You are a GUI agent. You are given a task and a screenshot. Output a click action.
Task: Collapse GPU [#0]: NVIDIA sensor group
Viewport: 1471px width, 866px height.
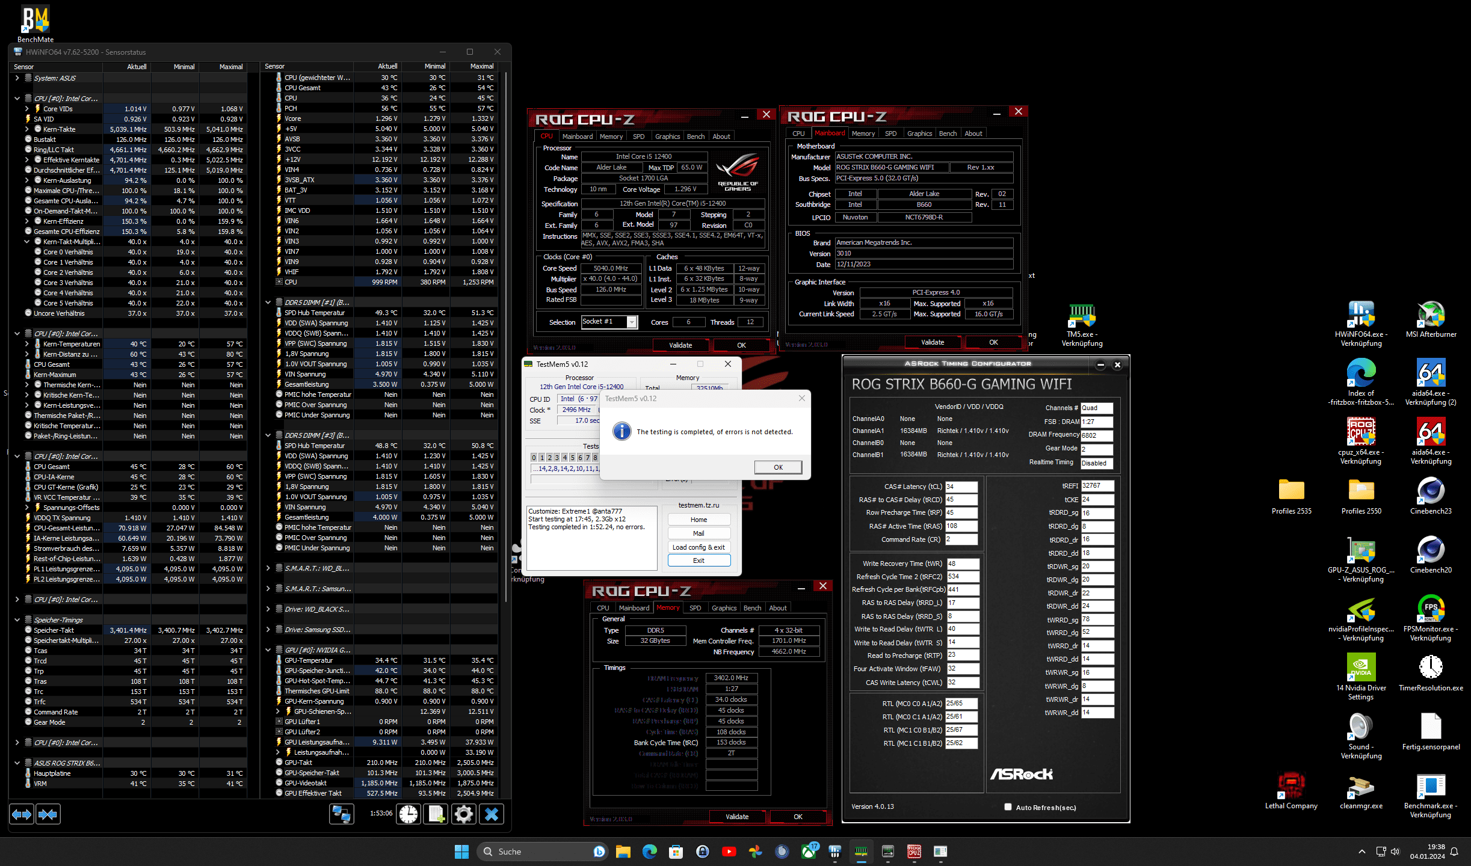[268, 650]
